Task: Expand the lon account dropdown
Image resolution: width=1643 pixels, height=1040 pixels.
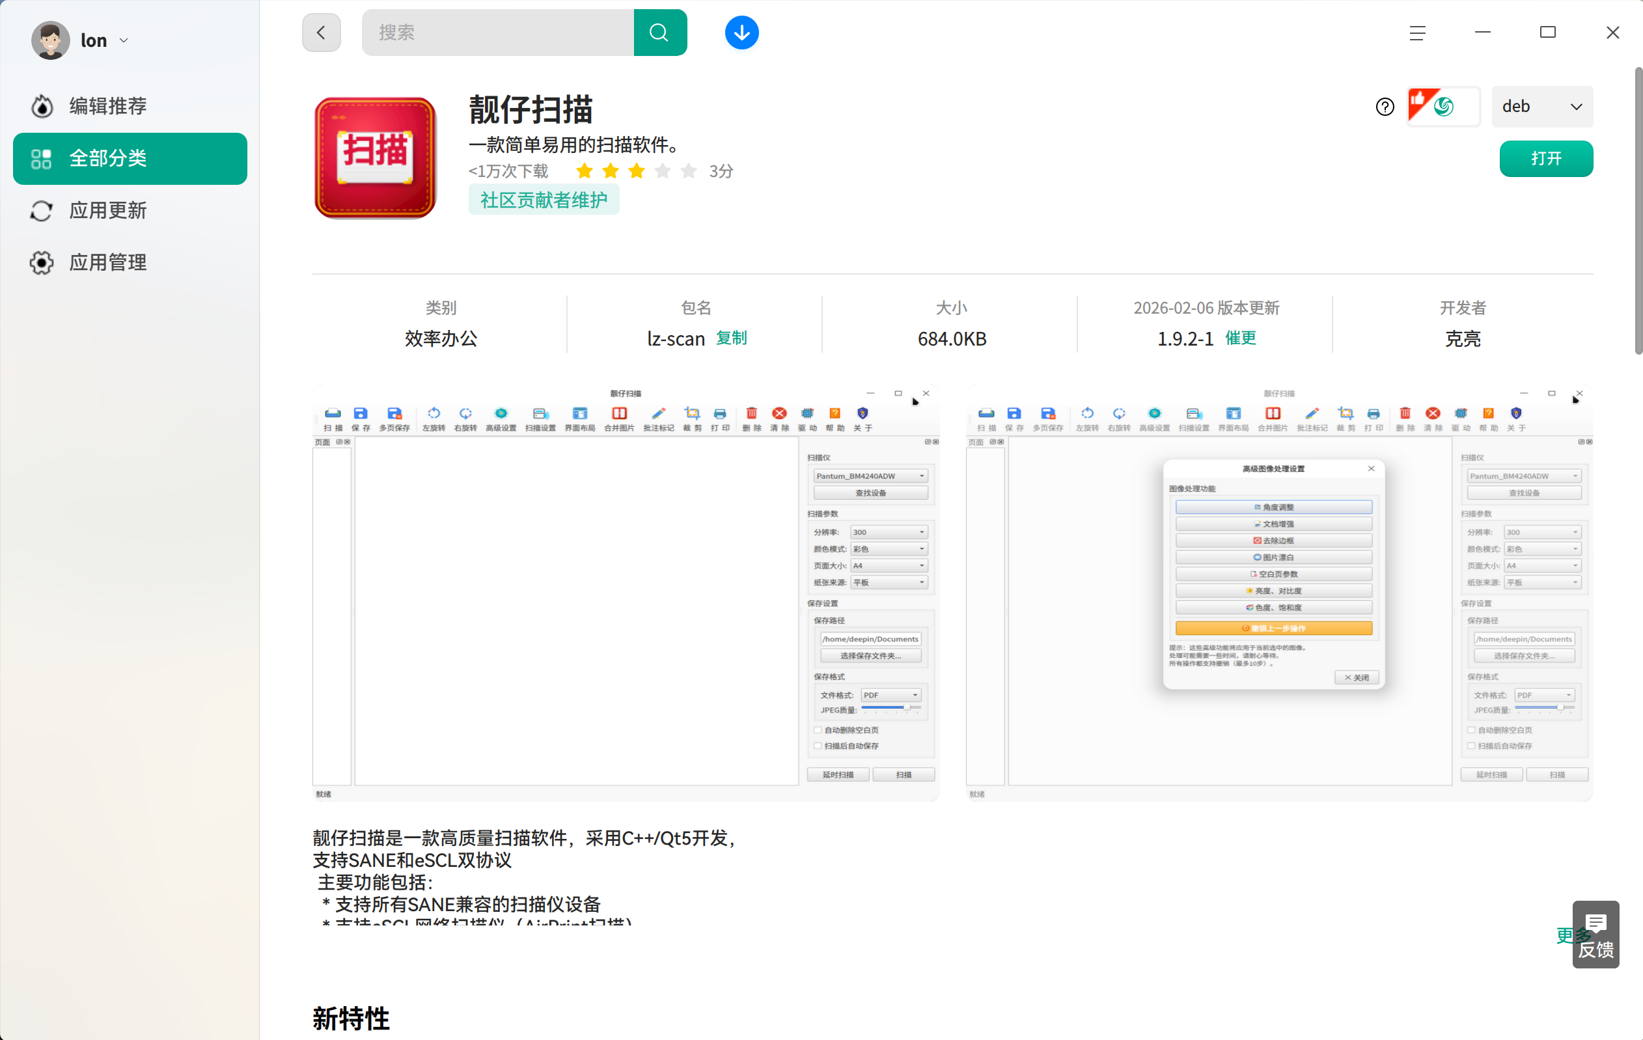Action: point(124,40)
